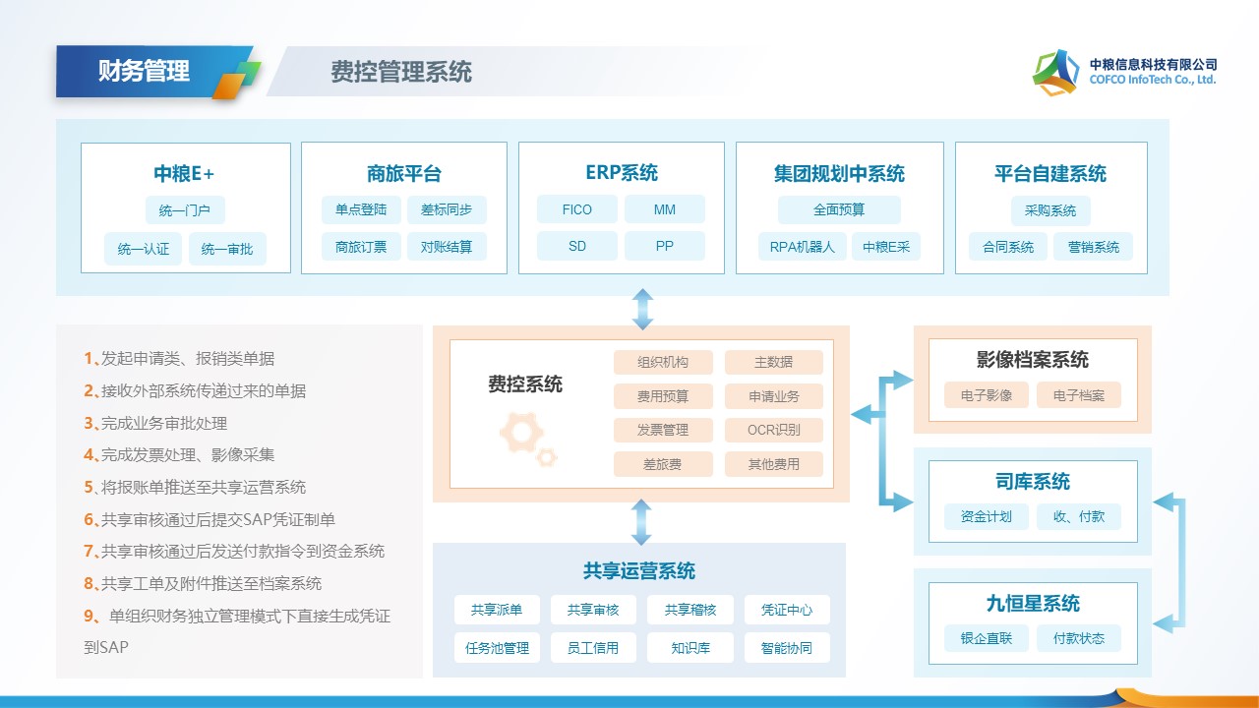Click the 统一门户 button under 中粮E+
1259x708 pixels.
coord(185,210)
